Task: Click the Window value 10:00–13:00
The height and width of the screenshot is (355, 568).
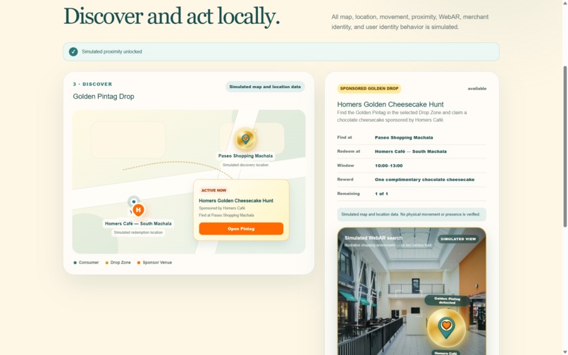Action: click(x=389, y=166)
